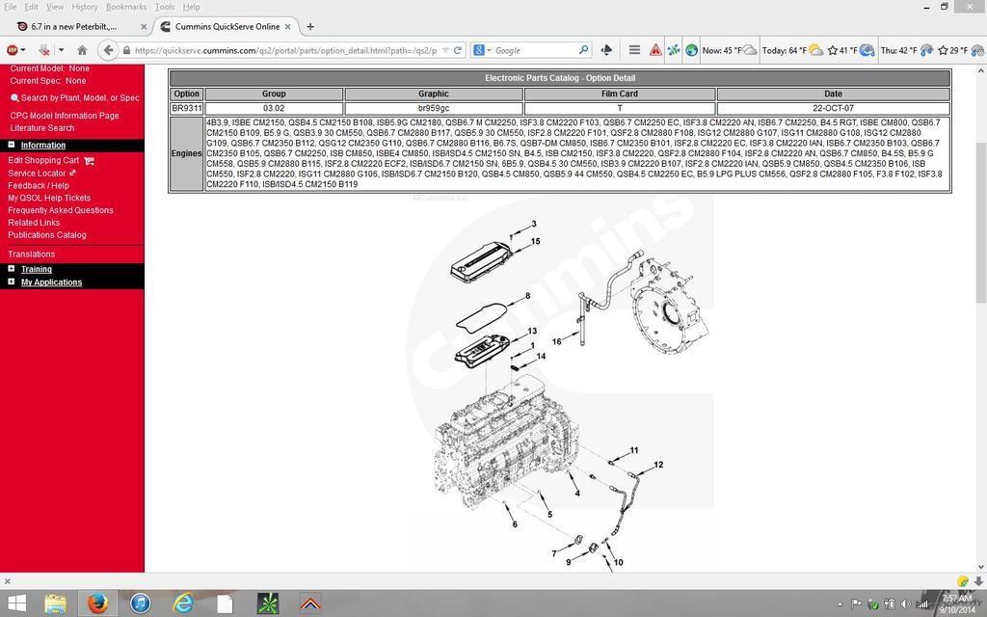Collapse the Information section
The height and width of the screenshot is (617, 987).
pyautogui.click(x=12, y=145)
